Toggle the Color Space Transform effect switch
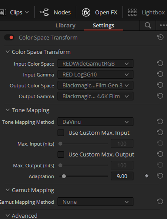Viewport: 167px width, 219px height. (9, 38)
